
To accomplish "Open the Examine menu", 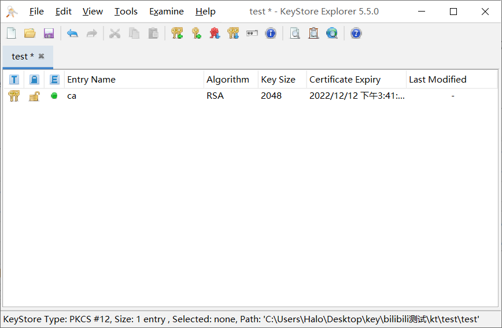I will point(167,12).
